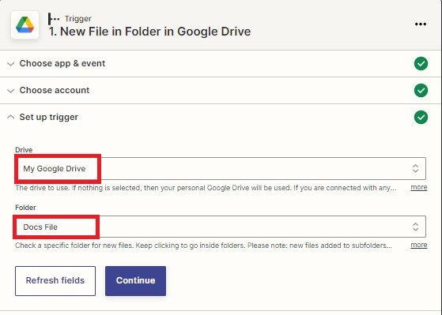Click the 'Check a specific folder' help text
The height and width of the screenshot is (315, 442).
click(203, 246)
